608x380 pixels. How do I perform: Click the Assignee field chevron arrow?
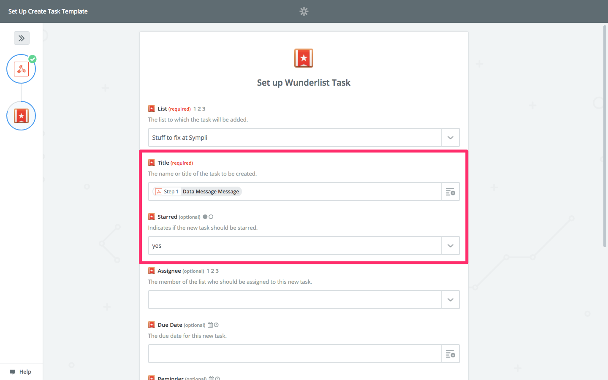pyautogui.click(x=451, y=300)
